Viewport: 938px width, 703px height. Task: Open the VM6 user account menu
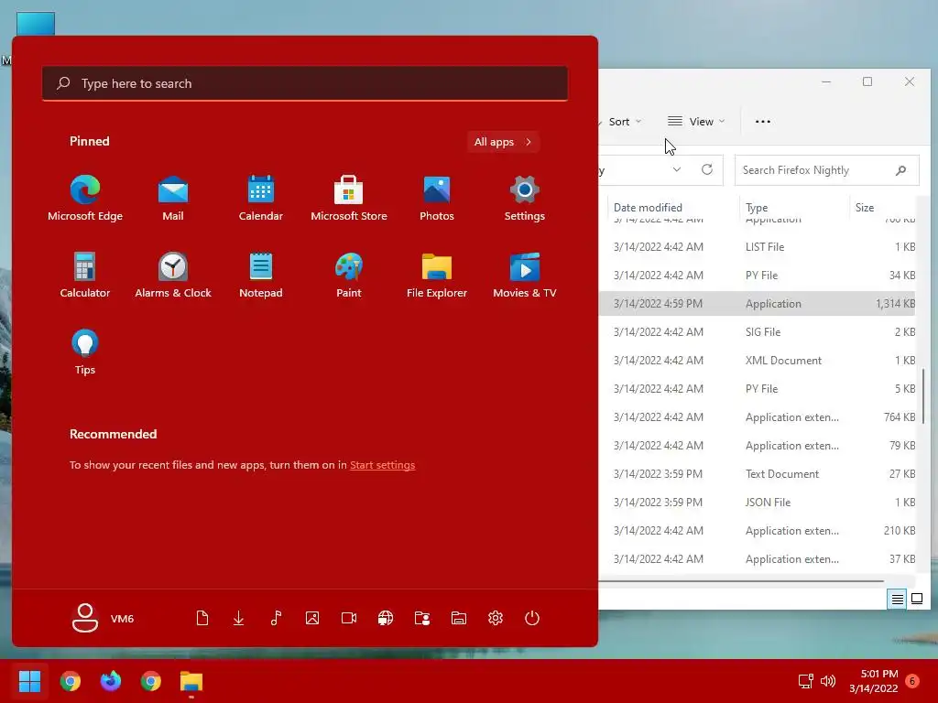click(x=103, y=618)
